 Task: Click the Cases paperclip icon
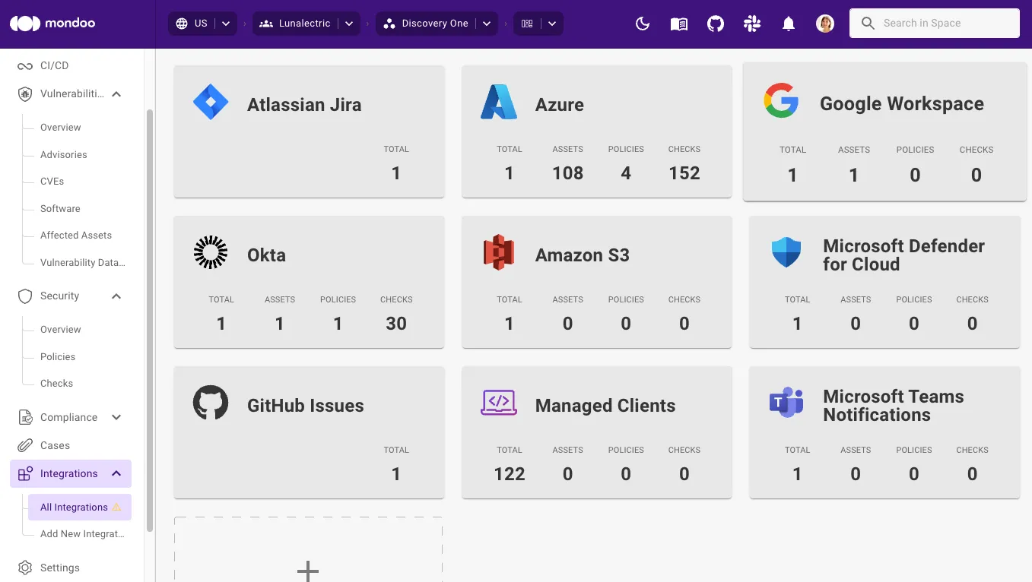25,446
